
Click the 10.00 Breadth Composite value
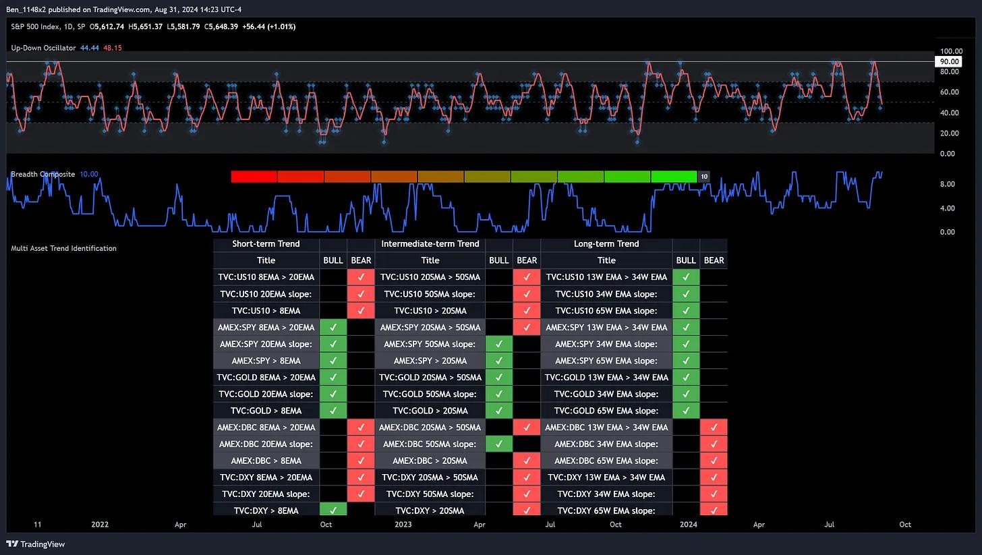(x=89, y=174)
